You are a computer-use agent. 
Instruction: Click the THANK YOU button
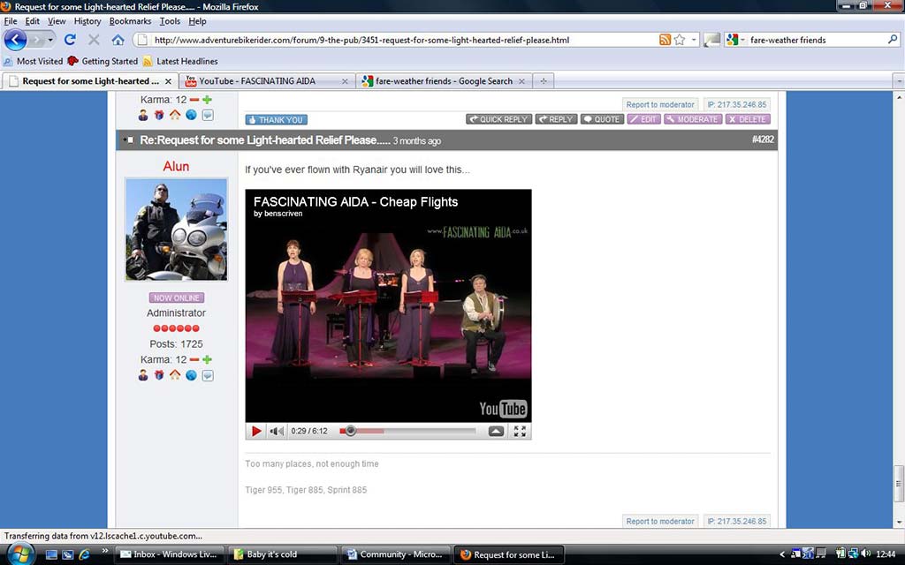(276, 120)
